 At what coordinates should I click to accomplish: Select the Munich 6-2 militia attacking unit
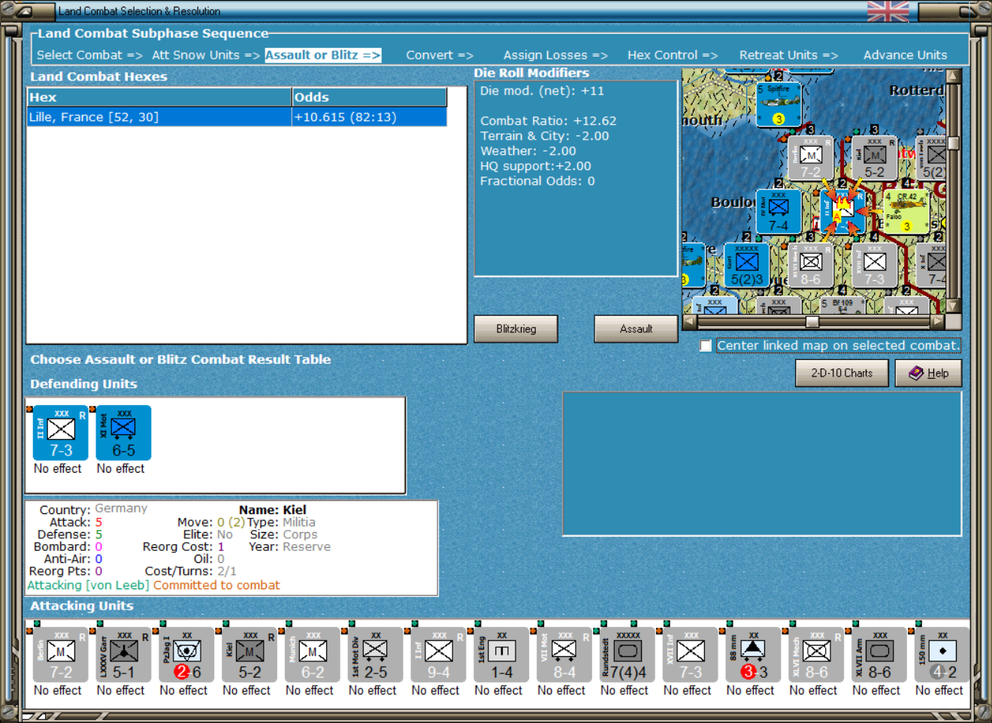pos(313,655)
